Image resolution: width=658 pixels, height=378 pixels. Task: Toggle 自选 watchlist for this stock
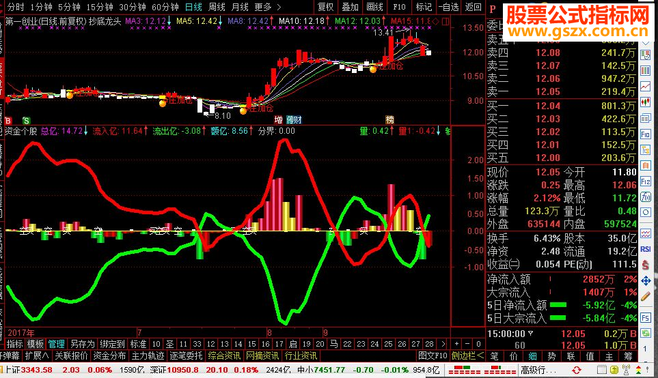click(x=448, y=7)
